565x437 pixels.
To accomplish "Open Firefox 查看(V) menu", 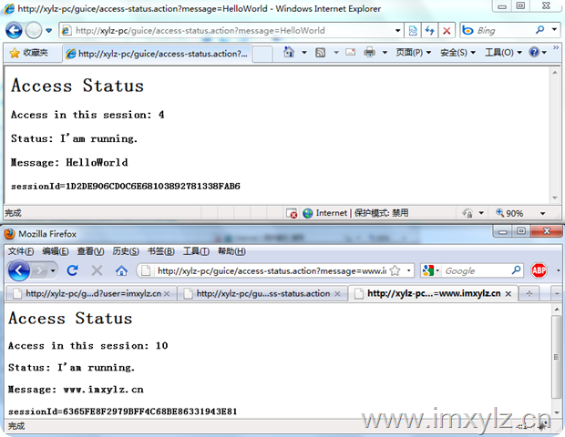I will coord(90,251).
